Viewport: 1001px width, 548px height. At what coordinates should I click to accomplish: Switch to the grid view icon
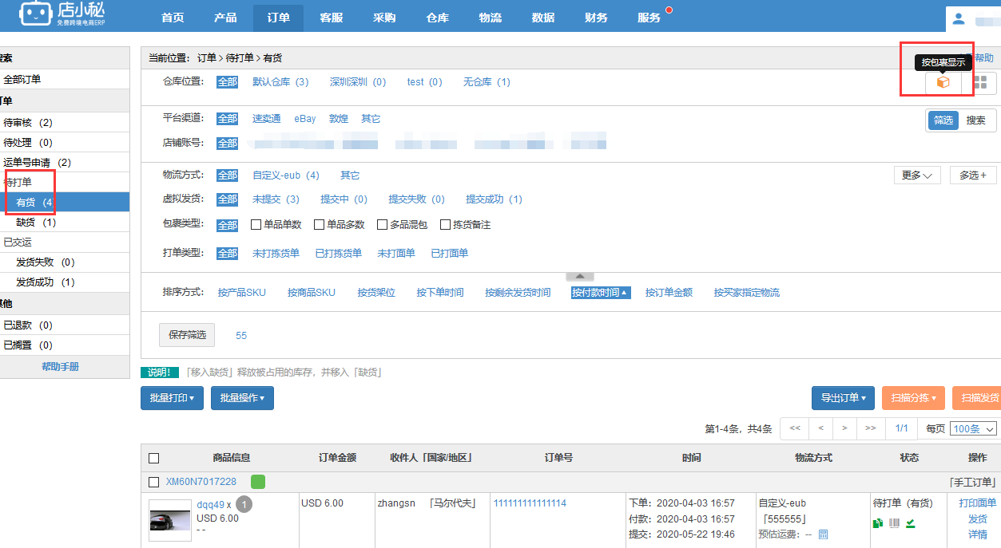pos(979,82)
